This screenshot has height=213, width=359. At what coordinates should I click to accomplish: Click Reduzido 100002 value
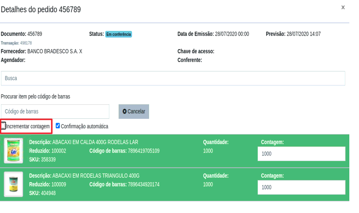point(59,151)
